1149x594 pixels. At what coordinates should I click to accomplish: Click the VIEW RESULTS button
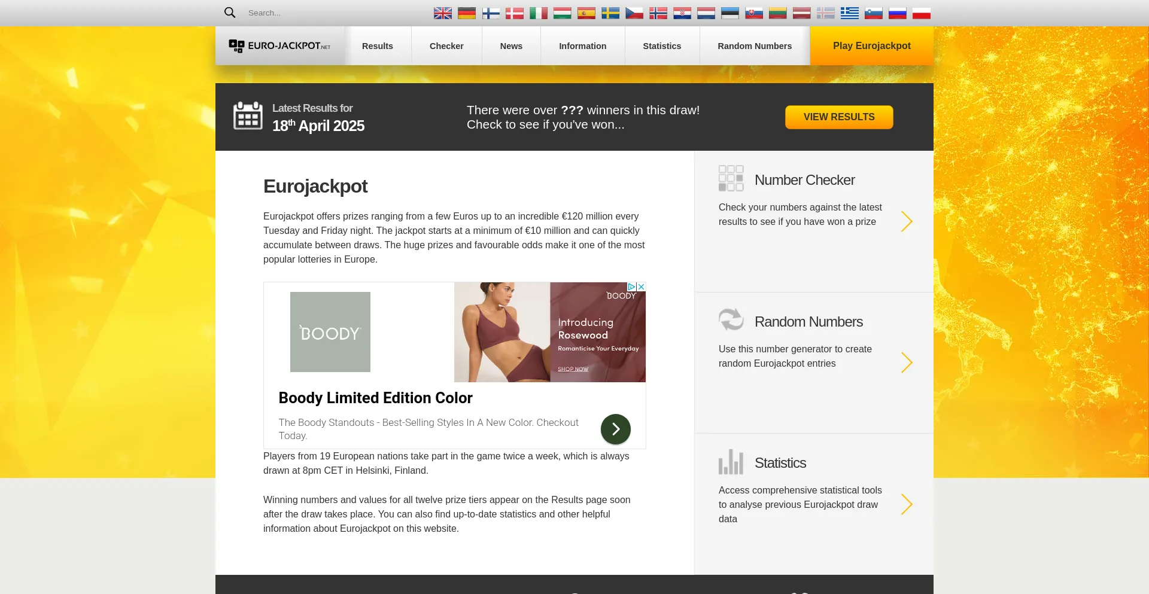[839, 117]
